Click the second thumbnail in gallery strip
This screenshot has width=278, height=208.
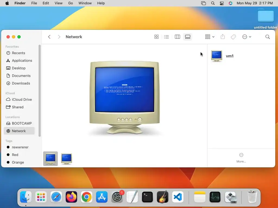pos(67,159)
